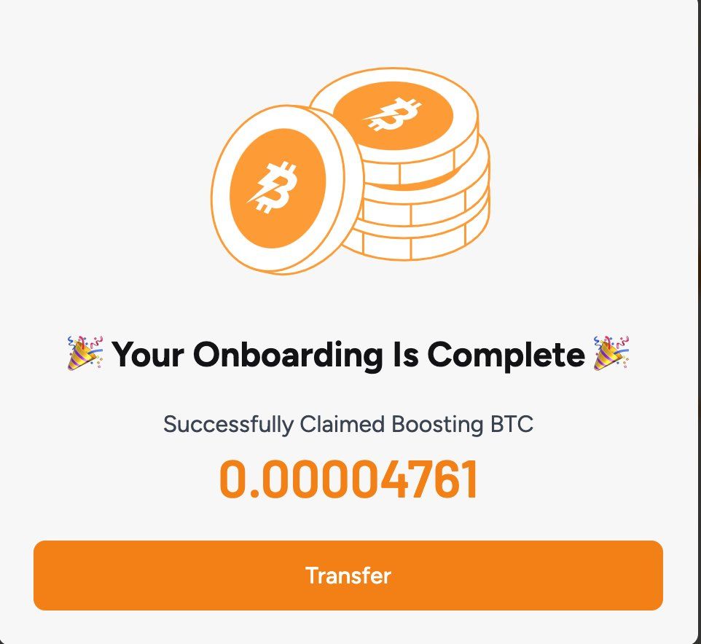Click the leading "0." of the amount

pyautogui.click(x=239, y=479)
